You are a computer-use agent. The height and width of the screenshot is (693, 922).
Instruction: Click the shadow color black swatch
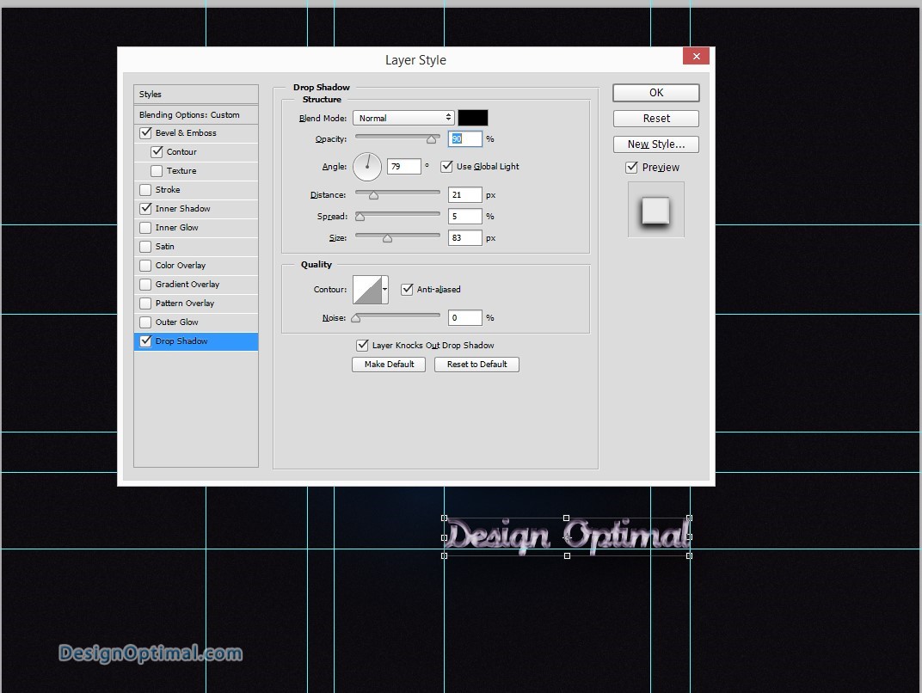(x=473, y=118)
